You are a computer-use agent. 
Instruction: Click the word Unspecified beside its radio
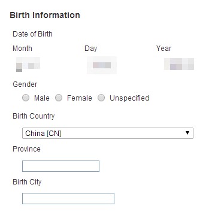coord(129,98)
